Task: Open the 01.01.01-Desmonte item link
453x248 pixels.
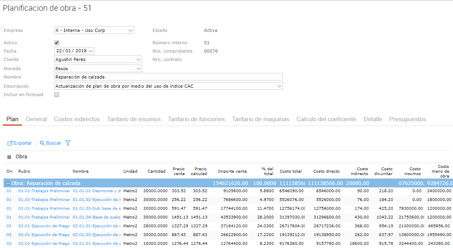Action: tap(96, 191)
